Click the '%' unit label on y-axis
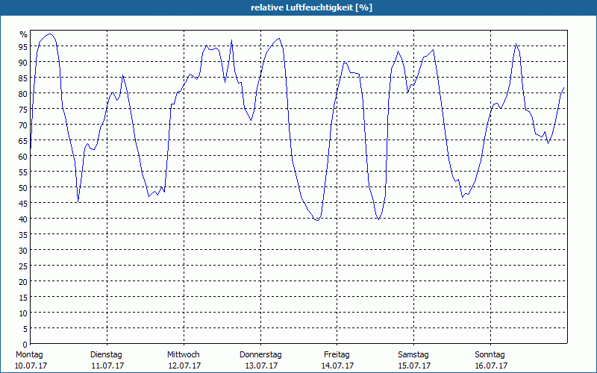The height and width of the screenshot is (373, 597). [x=23, y=34]
